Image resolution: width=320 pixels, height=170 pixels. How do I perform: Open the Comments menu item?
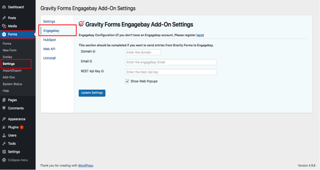[16, 108]
